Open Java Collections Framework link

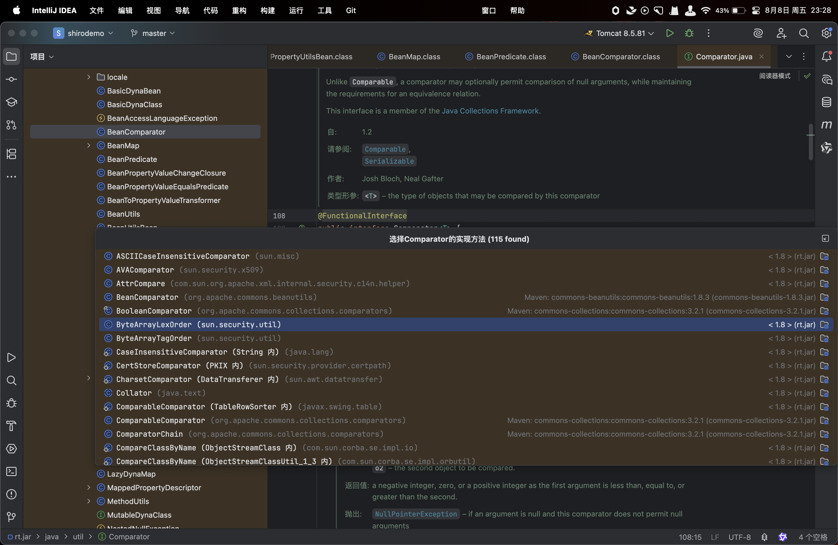(490, 111)
